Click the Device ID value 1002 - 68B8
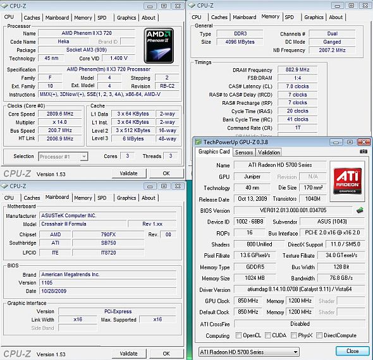This screenshot has height=360, width=373. pyautogui.click(x=250, y=222)
